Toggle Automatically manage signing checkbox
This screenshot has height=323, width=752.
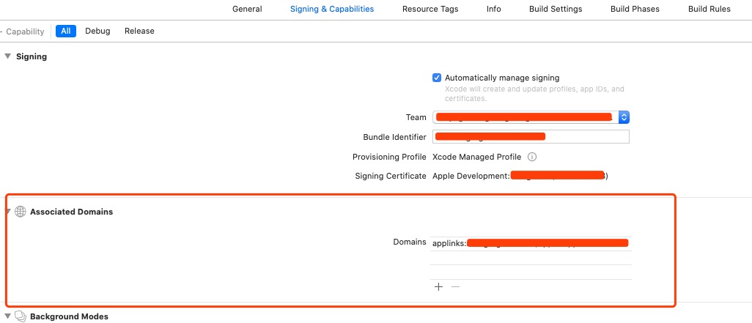(x=437, y=78)
